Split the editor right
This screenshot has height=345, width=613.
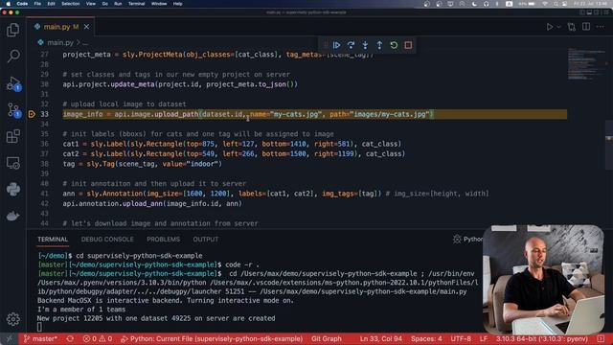point(586,27)
